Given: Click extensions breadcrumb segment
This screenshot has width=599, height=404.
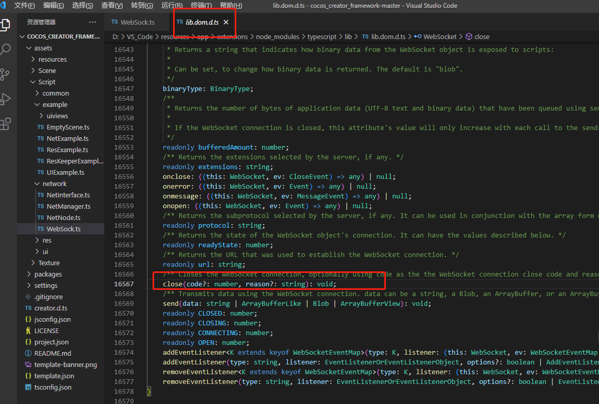Looking at the screenshot, I should pyautogui.click(x=232, y=36).
